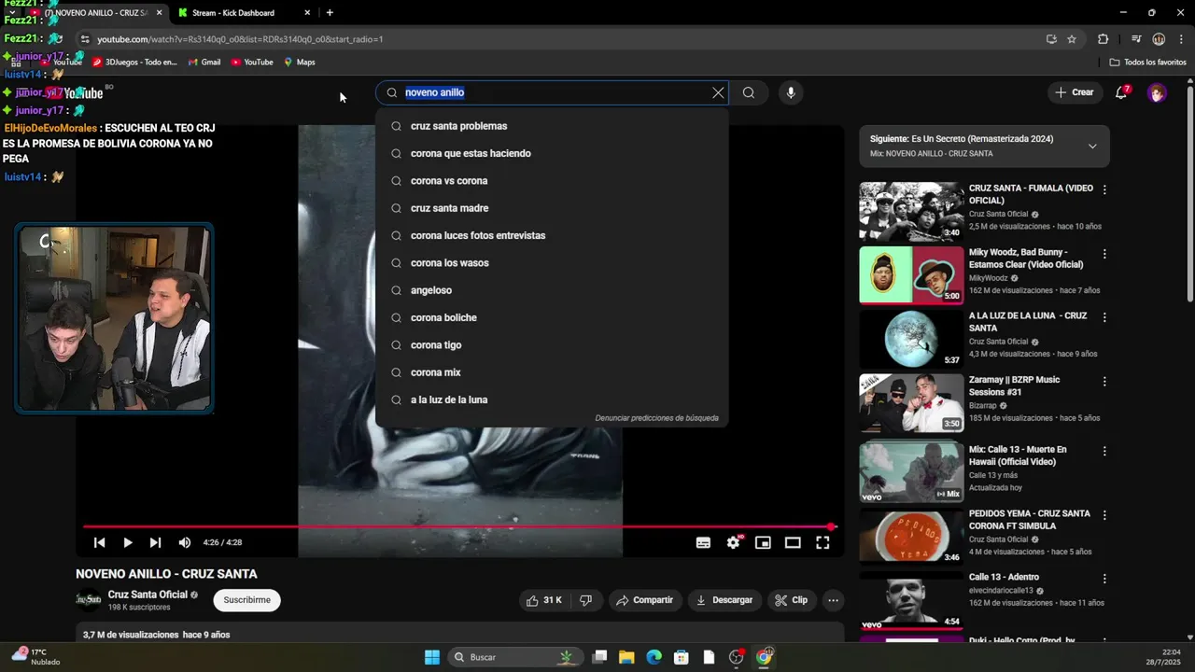Bookmark this page with star icon
This screenshot has width=1195, height=672.
[1072, 39]
